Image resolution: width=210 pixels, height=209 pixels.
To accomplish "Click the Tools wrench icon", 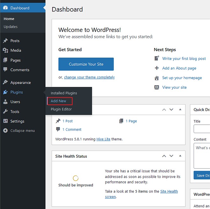I will pyautogui.click(x=5, y=112).
